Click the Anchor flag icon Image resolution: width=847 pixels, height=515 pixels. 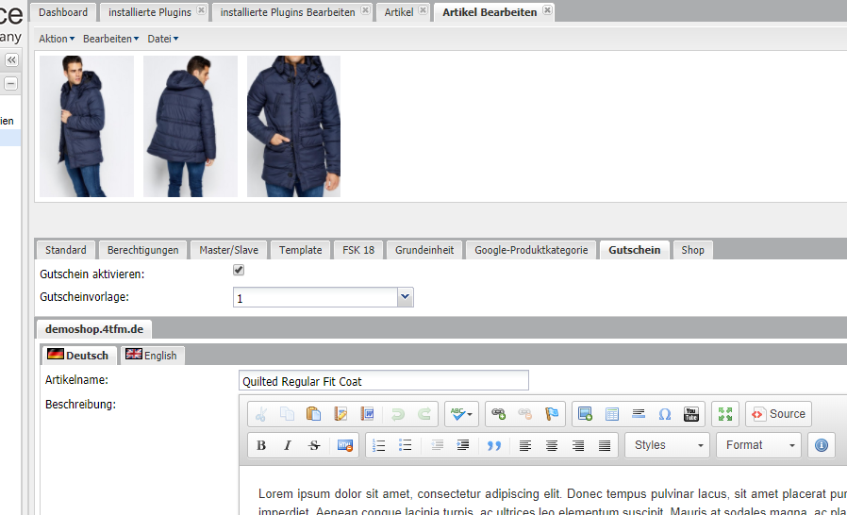click(552, 414)
